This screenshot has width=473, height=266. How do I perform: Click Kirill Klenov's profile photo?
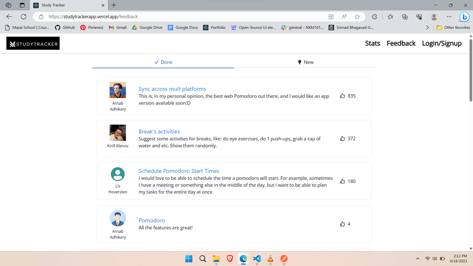click(118, 133)
